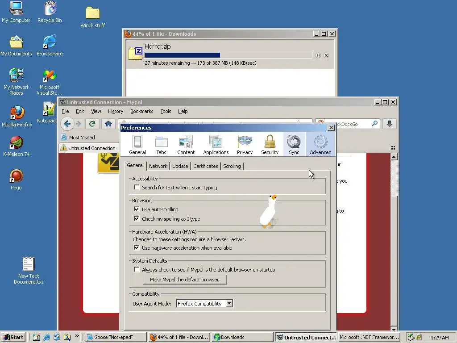Switch to the Certificates sub-tab
This screenshot has width=457, height=343.
206,166
